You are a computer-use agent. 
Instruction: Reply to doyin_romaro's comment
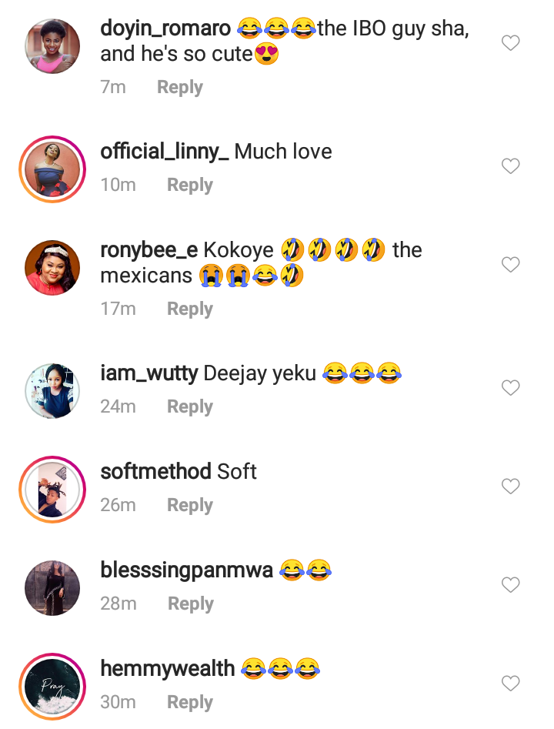[179, 87]
